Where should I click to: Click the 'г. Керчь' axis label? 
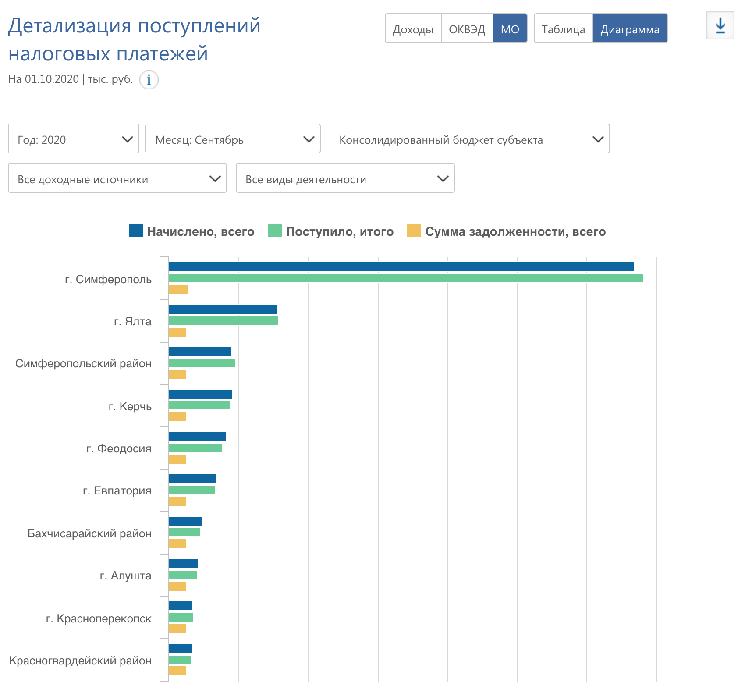(130, 406)
